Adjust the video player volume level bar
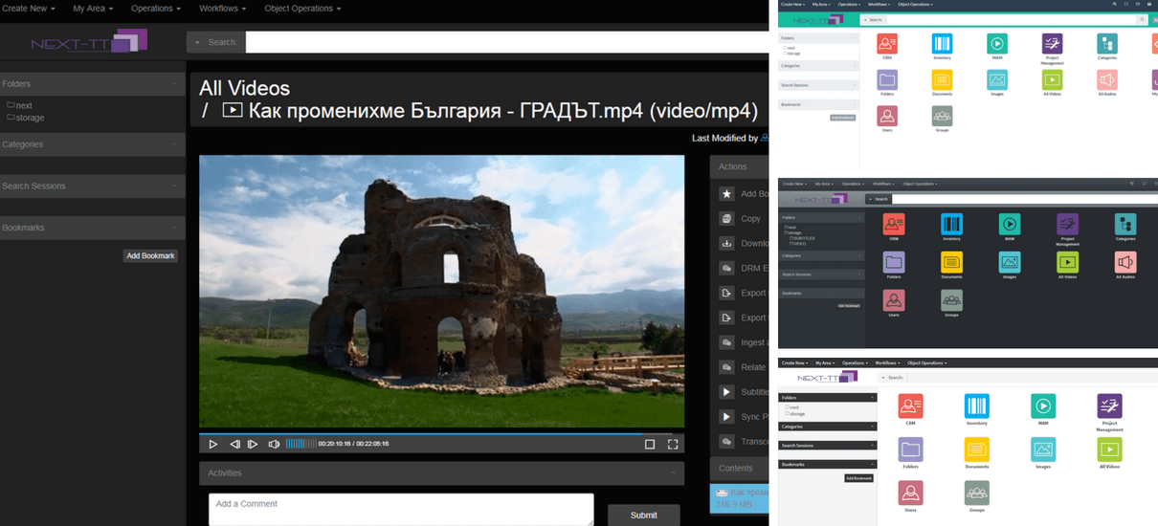 point(301,444)
